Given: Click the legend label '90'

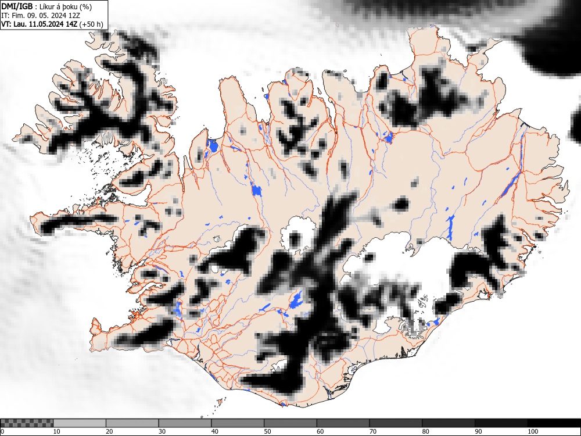Looking at the screenshot, I should tap(478, 431).
